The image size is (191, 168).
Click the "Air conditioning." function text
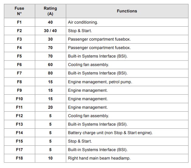tap(83, 22)
